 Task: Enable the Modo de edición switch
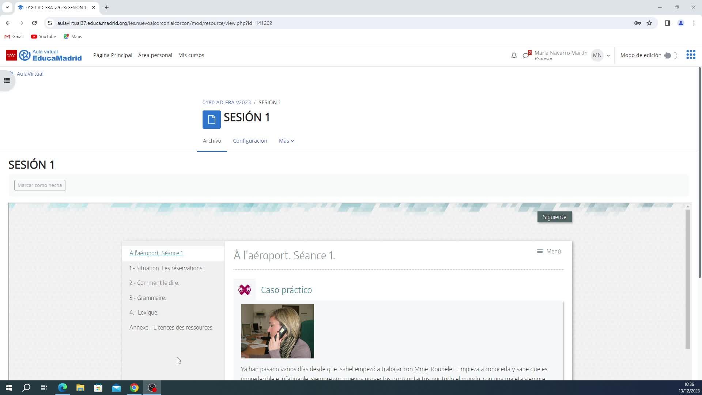(x=670, y=56)
